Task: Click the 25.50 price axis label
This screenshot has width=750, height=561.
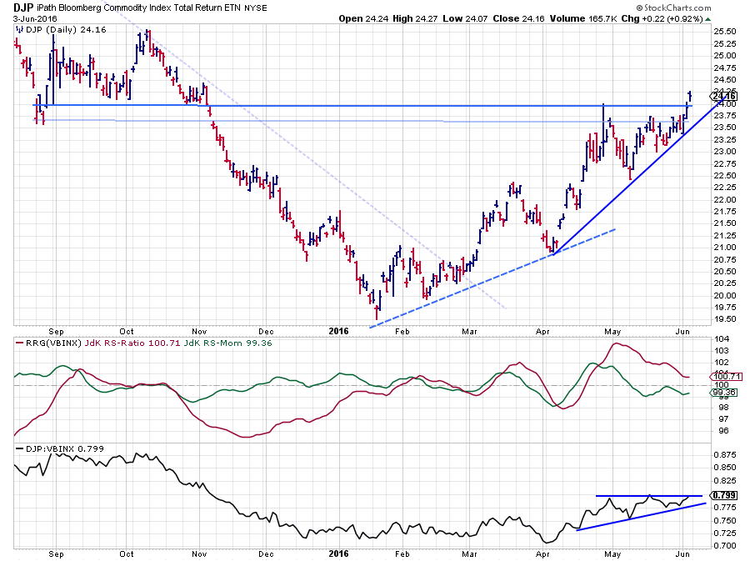Action: (x=722, y=32)
